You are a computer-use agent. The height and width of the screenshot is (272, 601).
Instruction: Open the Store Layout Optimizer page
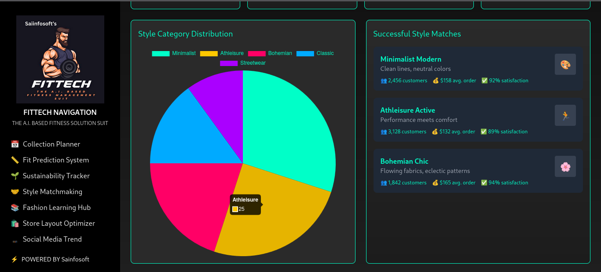point(59,224)
